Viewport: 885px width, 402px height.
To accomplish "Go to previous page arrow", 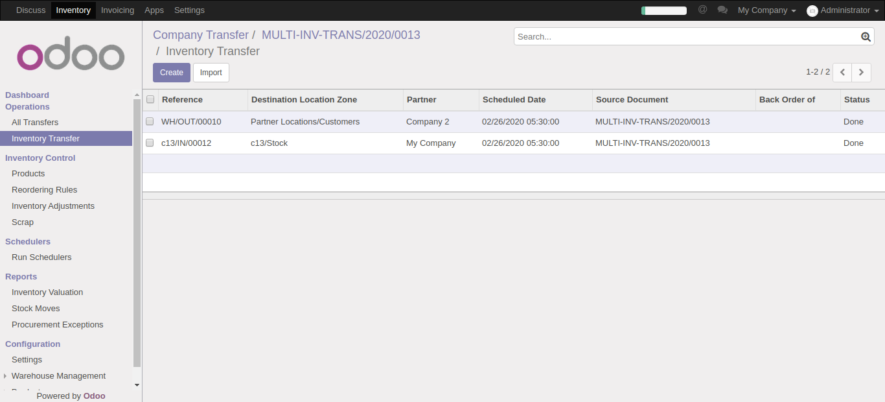I will coord(842,73).
